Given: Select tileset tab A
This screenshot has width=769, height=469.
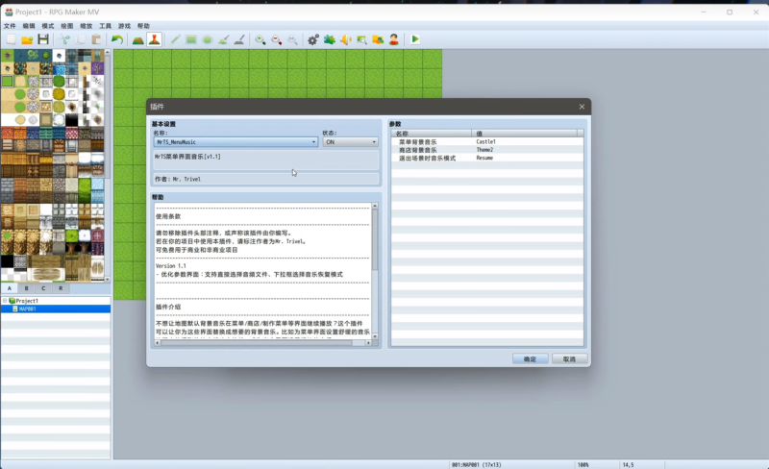Looking at the screenshot, I should tap(10, 288).
